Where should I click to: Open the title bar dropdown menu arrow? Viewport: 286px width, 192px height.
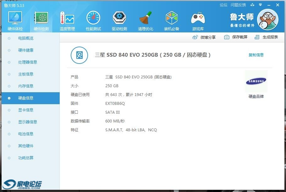pyautogui.click(x=261, y=5)
